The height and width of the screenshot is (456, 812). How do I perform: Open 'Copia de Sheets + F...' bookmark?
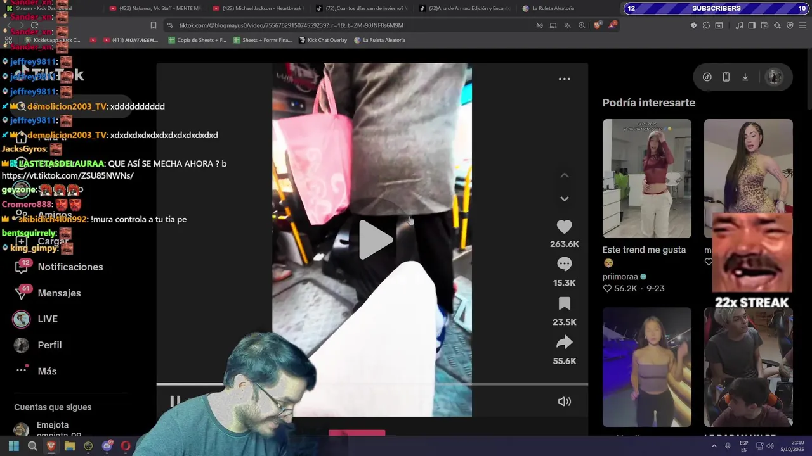pyautogui.click(x=197, y=40)
